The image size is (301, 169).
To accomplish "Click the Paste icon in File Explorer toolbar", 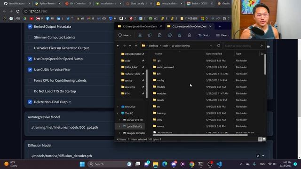I will (159, 35).
